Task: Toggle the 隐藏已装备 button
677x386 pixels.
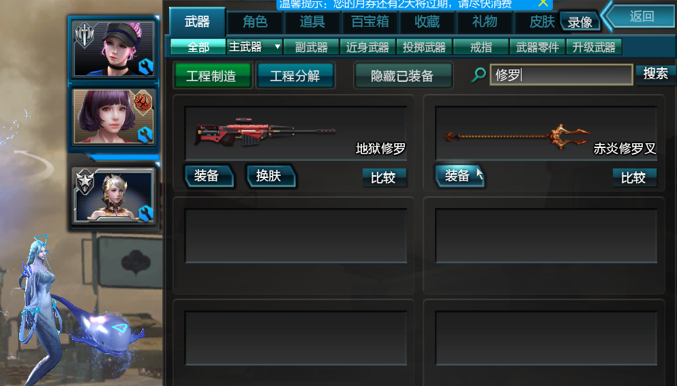Action: coord(403,76)
